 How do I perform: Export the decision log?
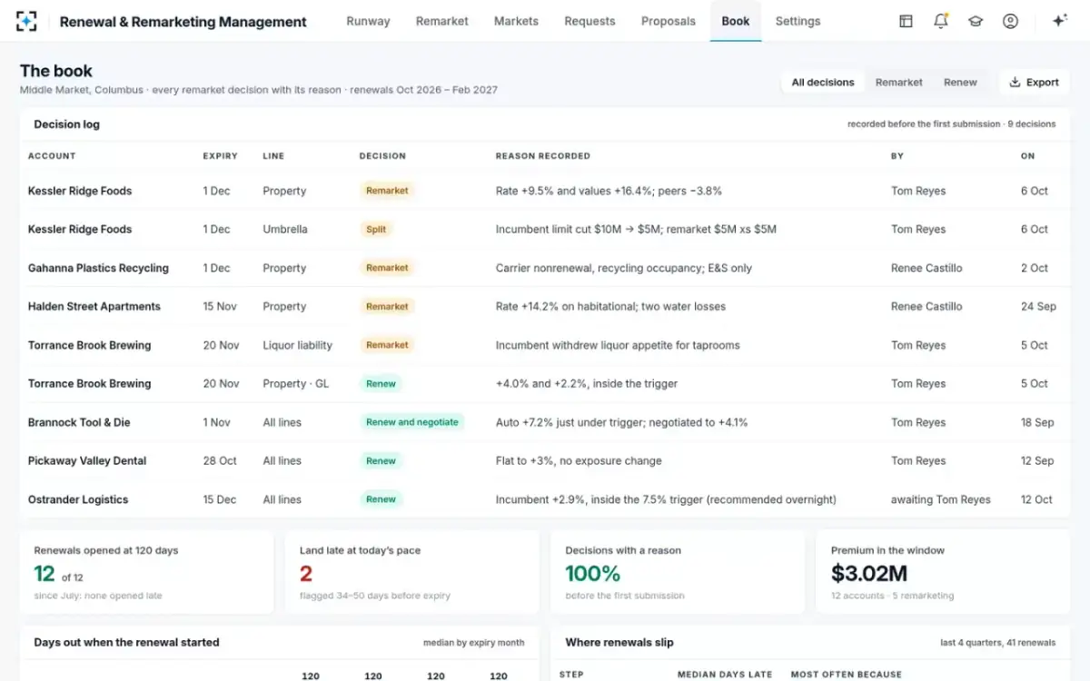point(1034,82)
